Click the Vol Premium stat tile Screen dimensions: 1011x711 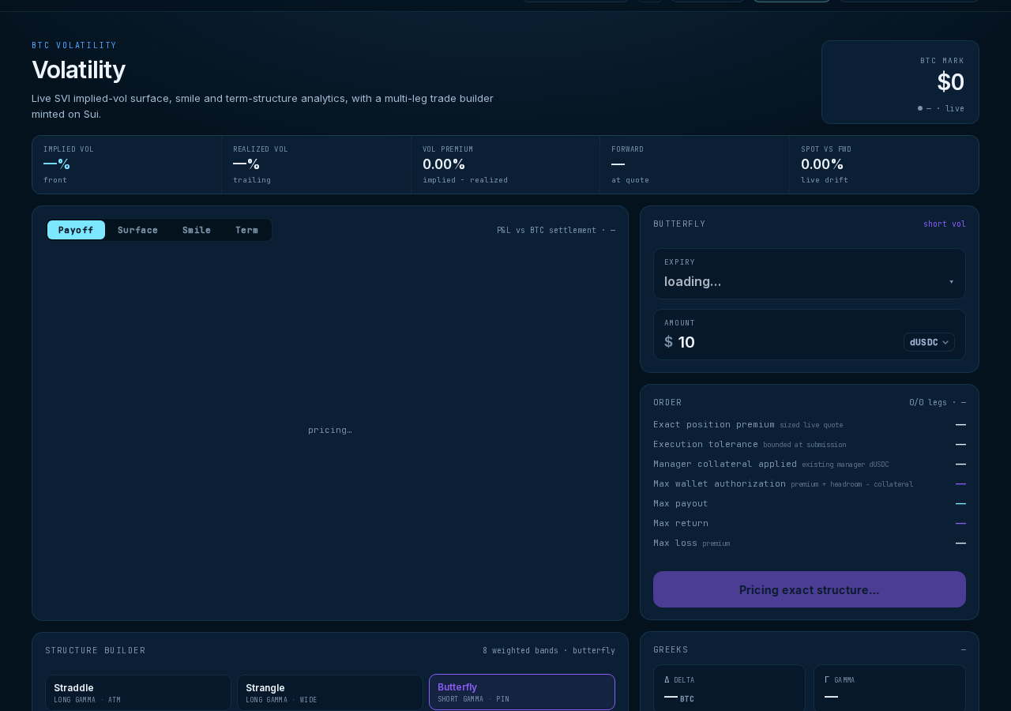pyautogui.click(x=505, y=164)
